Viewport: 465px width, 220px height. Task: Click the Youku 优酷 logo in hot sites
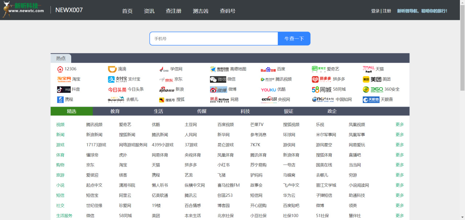268,90
